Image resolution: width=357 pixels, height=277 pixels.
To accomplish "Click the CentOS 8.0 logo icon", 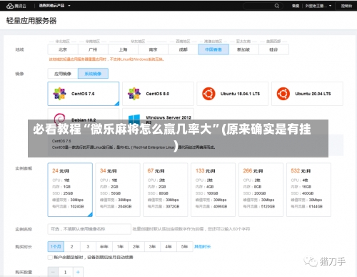I will [134, 94].
